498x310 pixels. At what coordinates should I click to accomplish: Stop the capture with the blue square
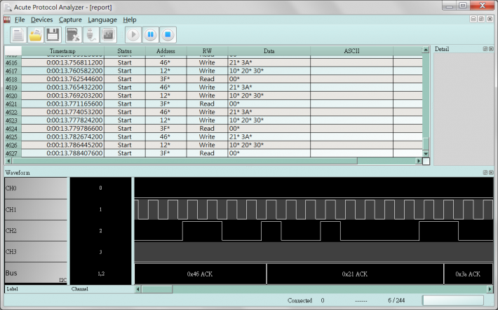(x=168, y=34)
